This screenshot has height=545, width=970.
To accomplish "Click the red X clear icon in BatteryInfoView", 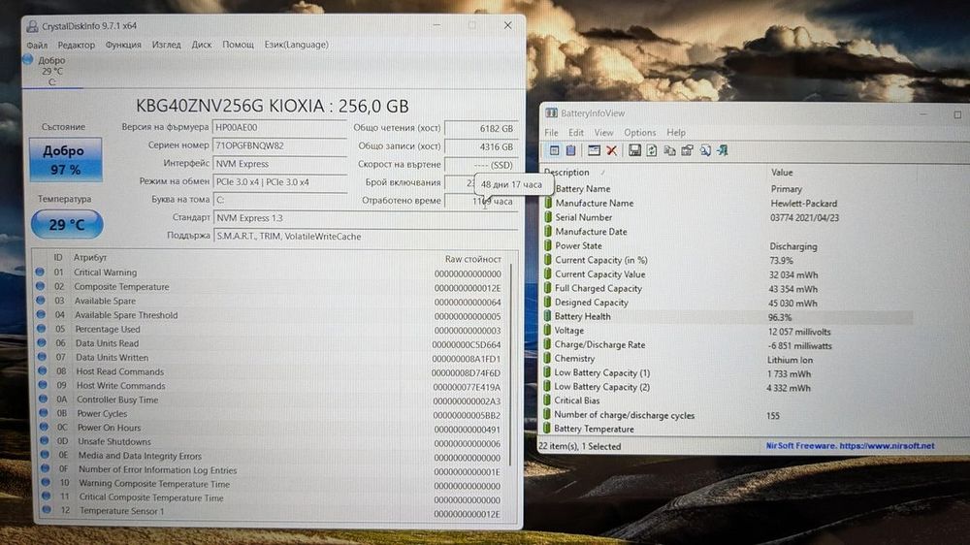I will tap(612, 150).
